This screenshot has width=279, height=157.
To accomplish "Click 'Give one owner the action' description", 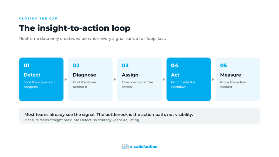I will click(x=137, y=84).
